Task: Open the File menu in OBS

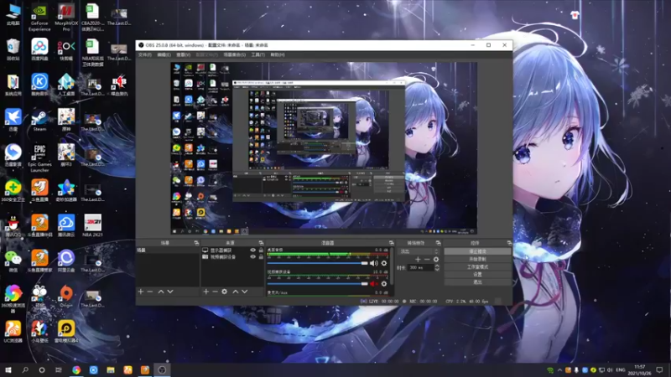Action: tap(144, 54)
